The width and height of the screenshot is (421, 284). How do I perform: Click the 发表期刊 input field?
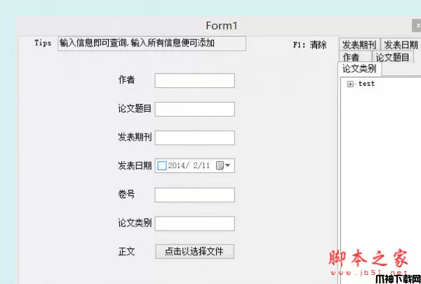click(194, 137)
